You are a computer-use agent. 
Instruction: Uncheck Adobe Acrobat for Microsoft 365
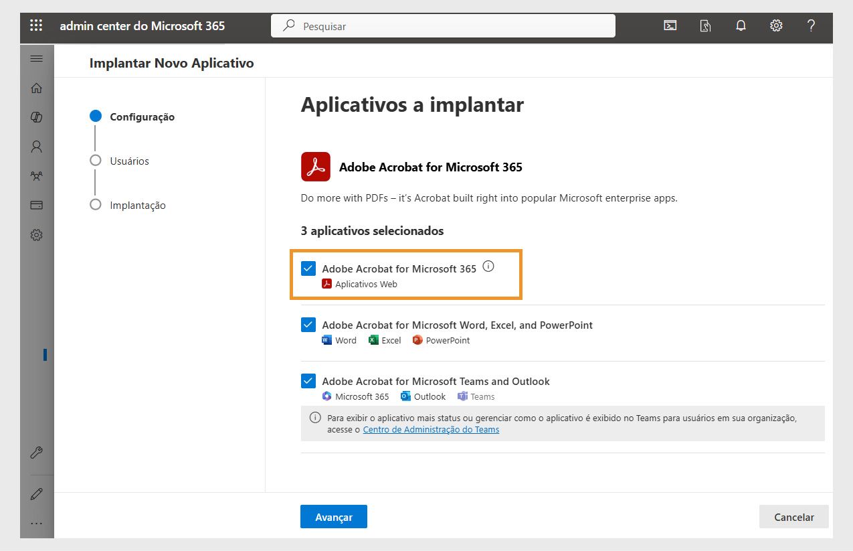(x=308, y=268)
